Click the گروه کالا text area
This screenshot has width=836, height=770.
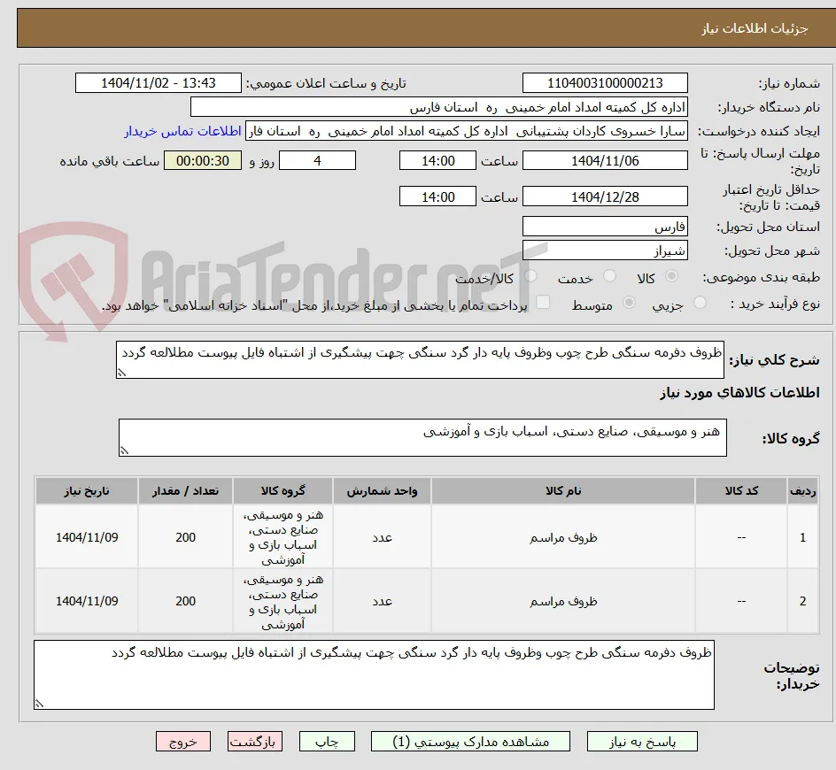422,437
